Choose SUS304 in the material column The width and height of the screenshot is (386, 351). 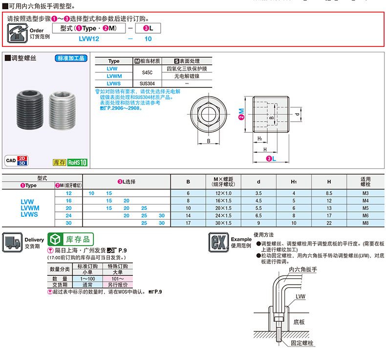point(147,83)
